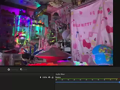Select the webcam preview in the canvas
120x90 pixels.
click(x=56, y=33)
